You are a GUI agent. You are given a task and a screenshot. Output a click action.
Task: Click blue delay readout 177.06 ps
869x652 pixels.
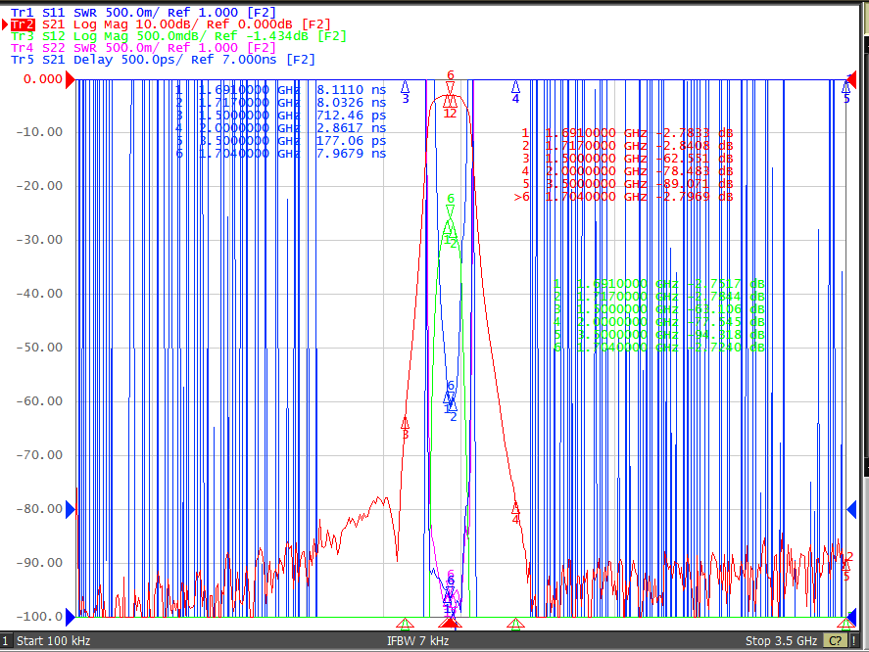tap(352, 141)
